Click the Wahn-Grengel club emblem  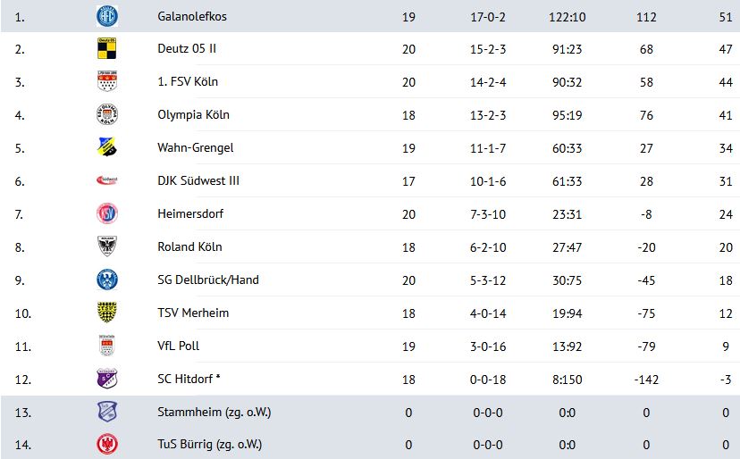(x=107, y=147)
